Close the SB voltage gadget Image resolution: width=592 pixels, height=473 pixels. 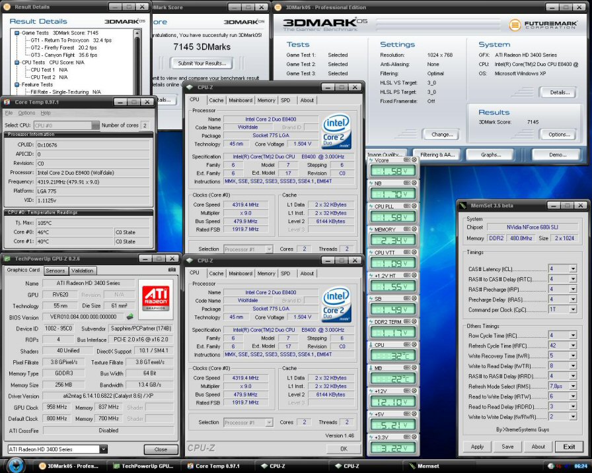point(414,298)
